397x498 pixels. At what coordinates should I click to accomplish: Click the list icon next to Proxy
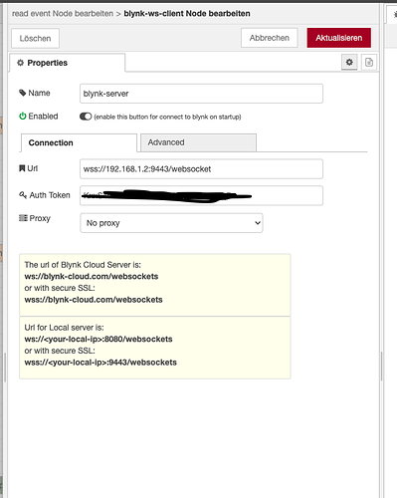tap(23, 218)
